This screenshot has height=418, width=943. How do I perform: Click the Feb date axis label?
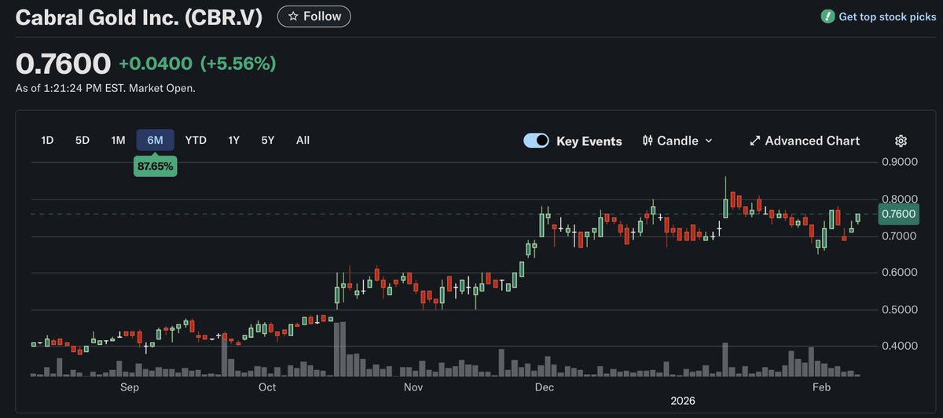(x=821, y=387)
